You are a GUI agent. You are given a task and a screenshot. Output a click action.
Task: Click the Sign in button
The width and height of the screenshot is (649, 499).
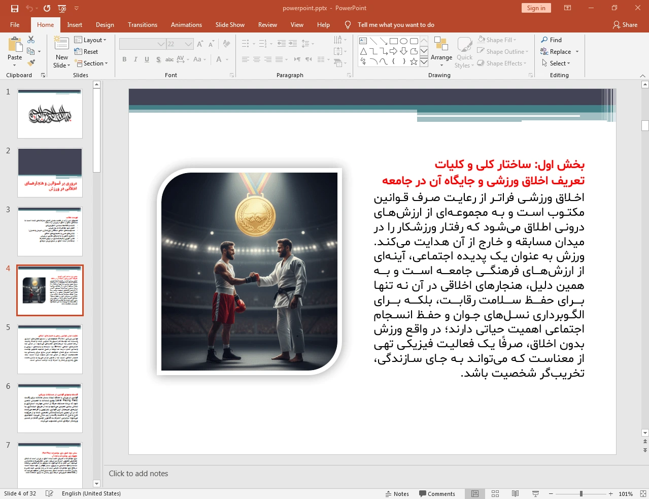(536, 8)
